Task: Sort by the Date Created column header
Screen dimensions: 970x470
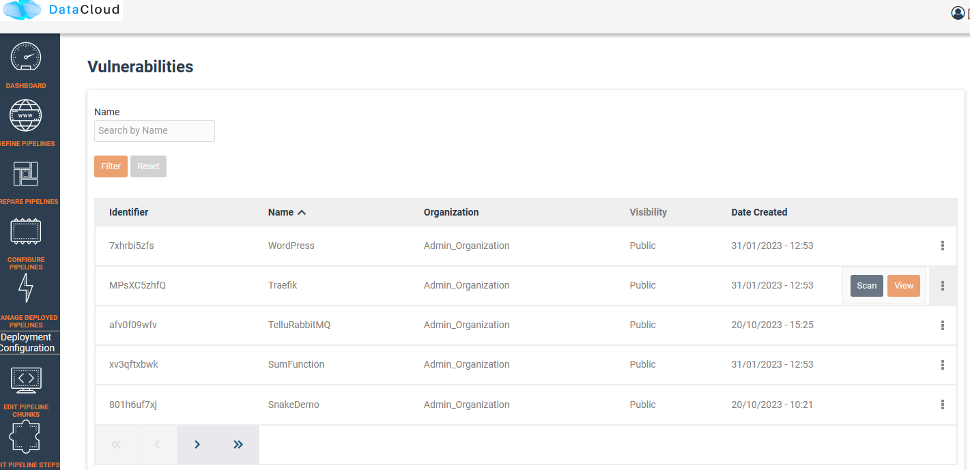Action: coord(759,212)
